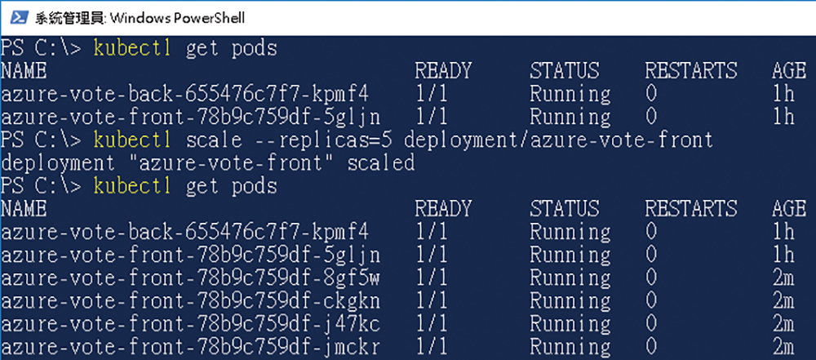Click pod name azure-vote-front-78b9c759df-ckgkn
This screenshot has width=816, height=360.
coord(190,300)
